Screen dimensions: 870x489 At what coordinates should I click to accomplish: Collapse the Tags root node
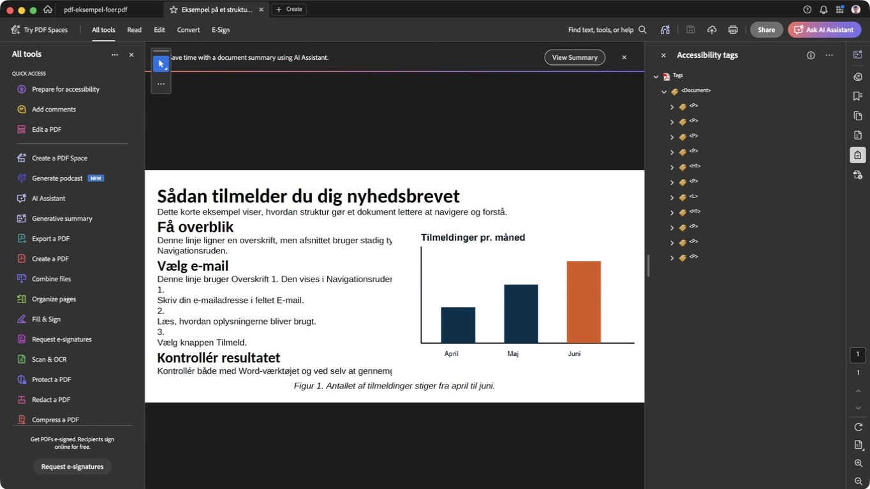coord(656,76)
